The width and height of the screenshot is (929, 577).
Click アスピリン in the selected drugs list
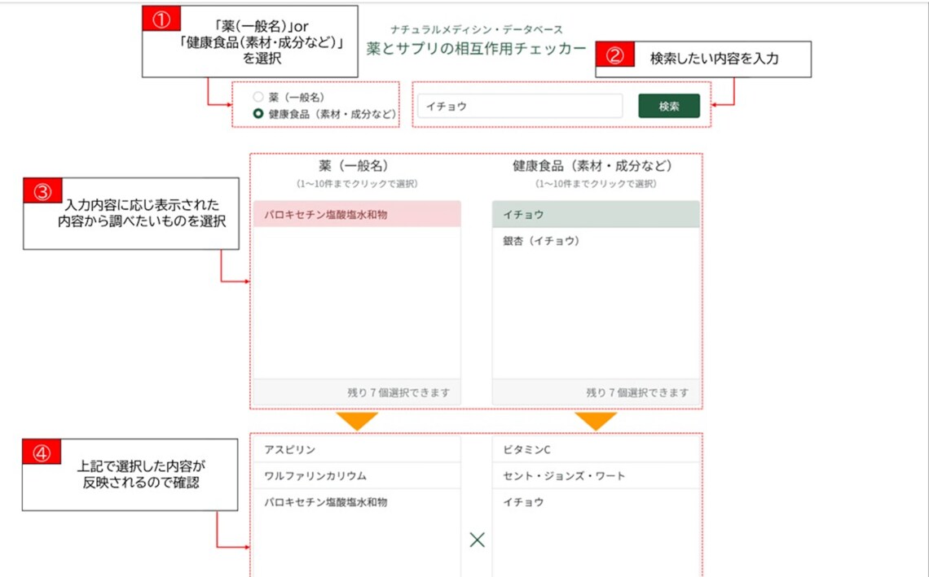357,450
